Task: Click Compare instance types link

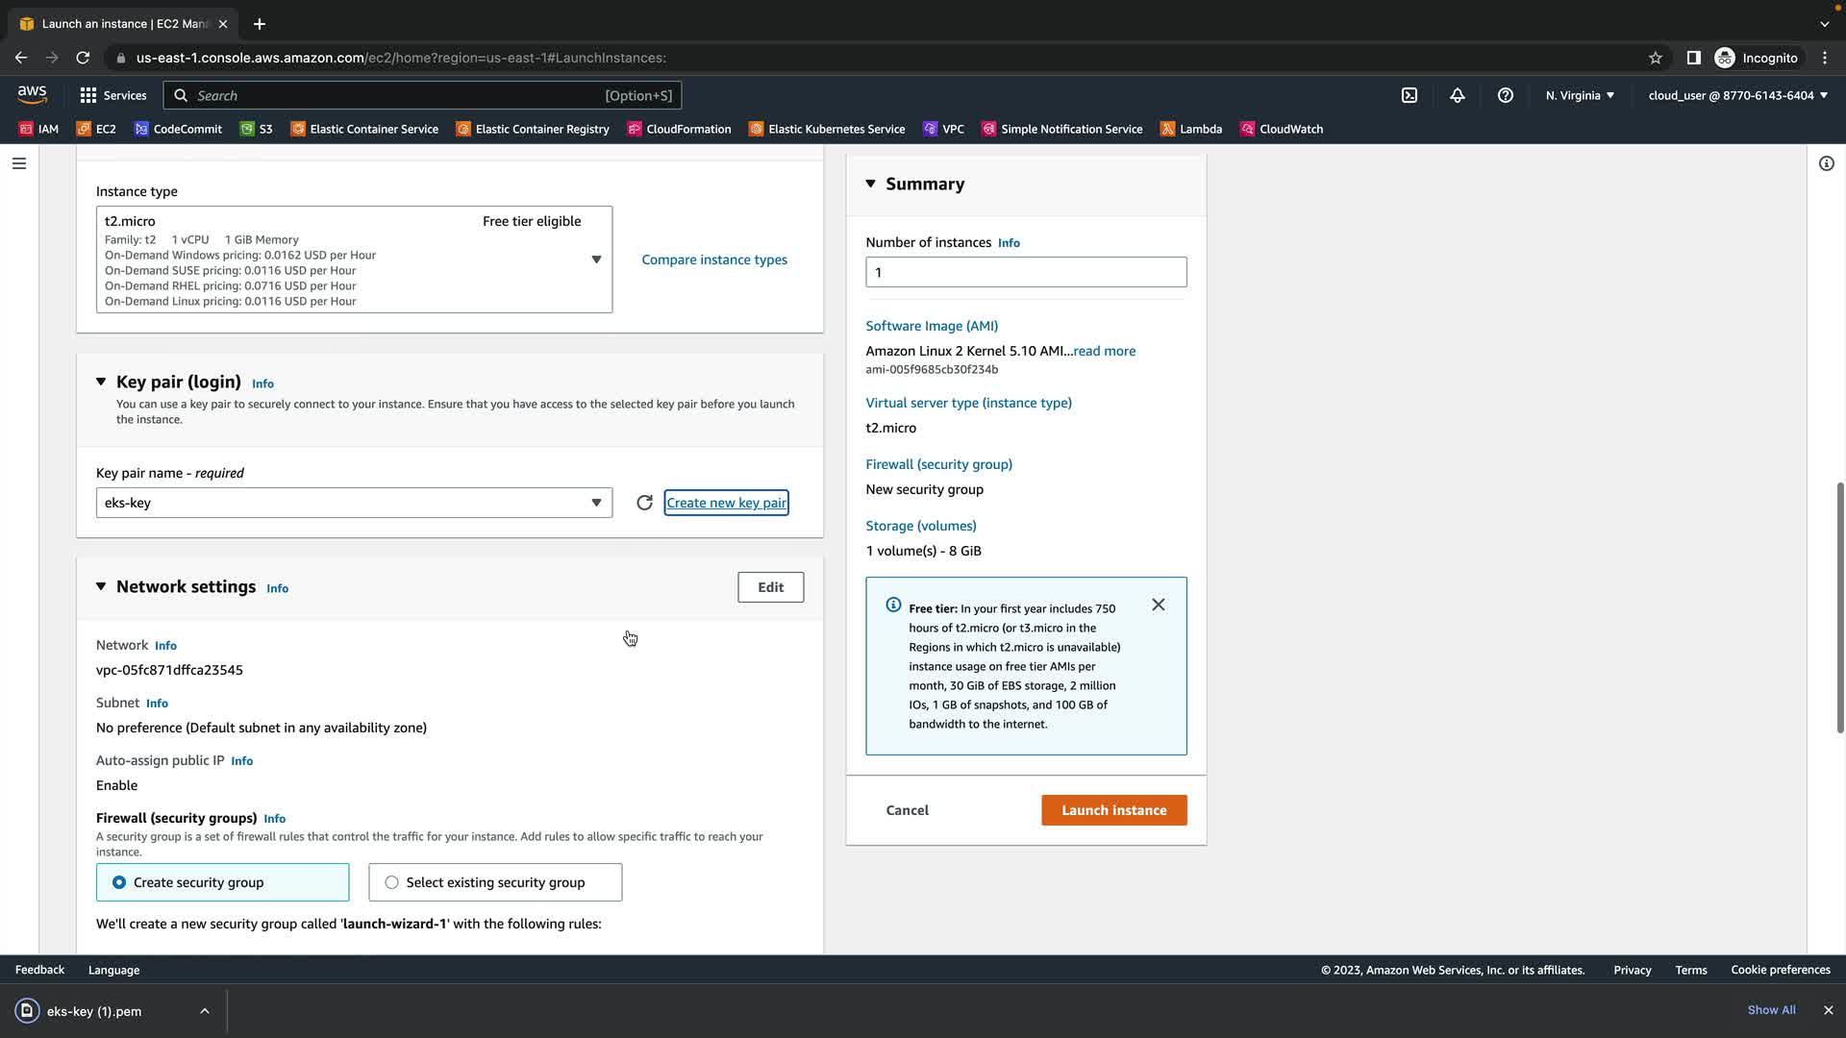Action: click(713, 259)
